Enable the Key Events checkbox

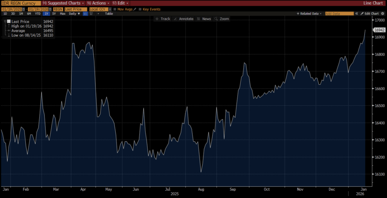140,9
